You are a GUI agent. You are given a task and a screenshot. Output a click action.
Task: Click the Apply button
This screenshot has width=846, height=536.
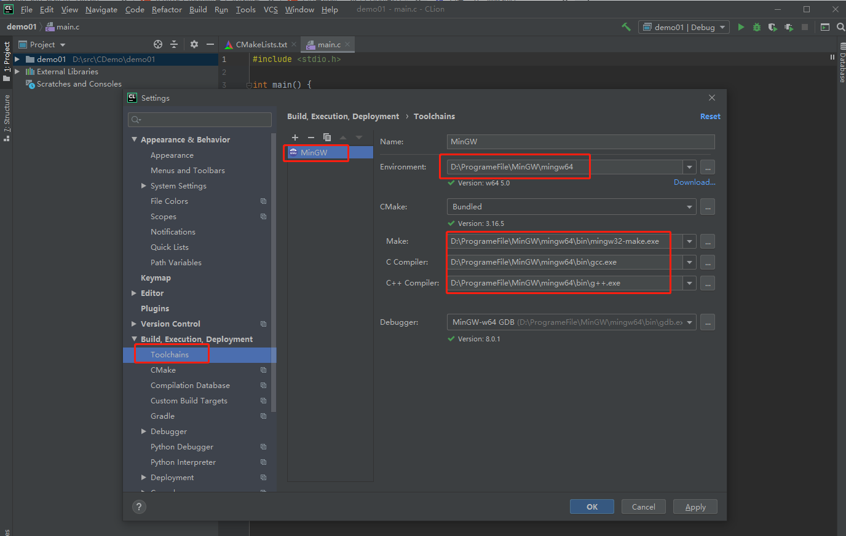695,507
